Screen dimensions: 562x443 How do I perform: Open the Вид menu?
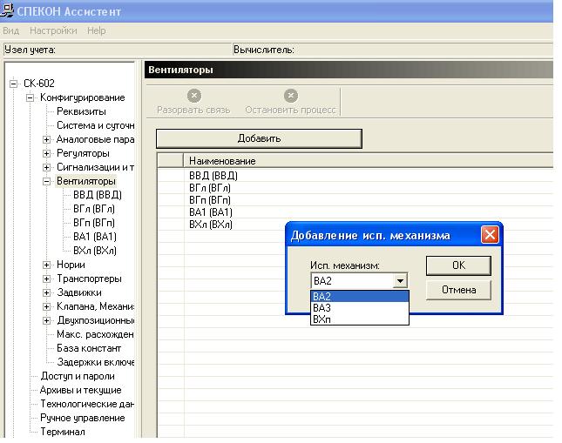[10, 30]
